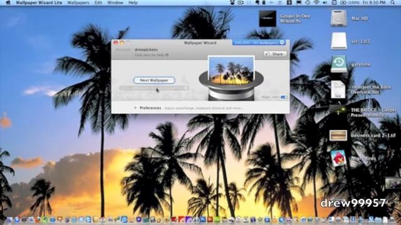
Task: Select the business card 2-1.tif file
Action: 338,135
